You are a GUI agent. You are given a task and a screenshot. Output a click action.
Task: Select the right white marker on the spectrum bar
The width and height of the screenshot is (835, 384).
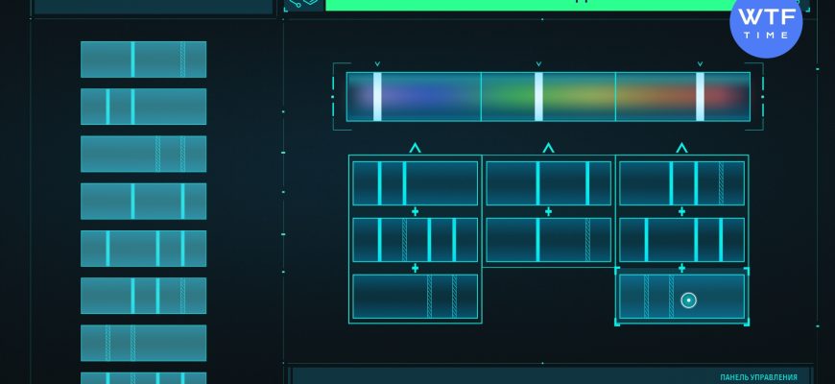[700, 96]
